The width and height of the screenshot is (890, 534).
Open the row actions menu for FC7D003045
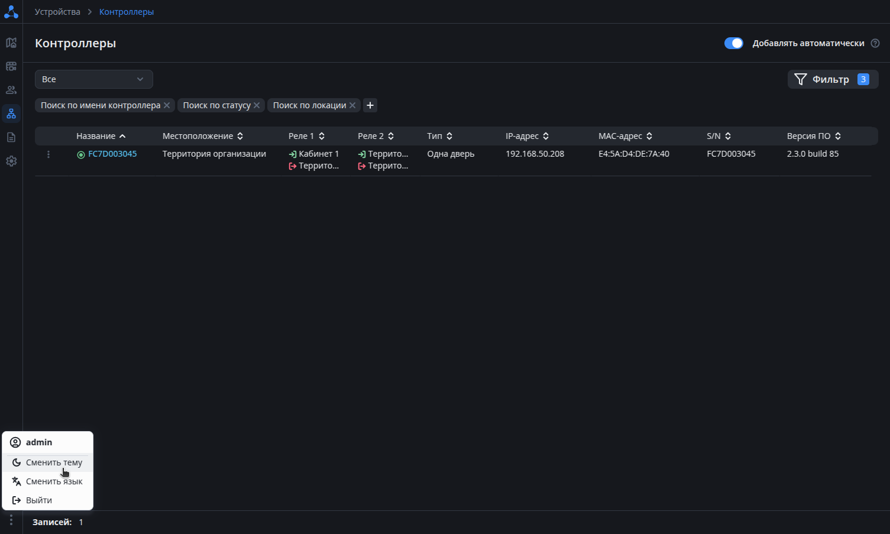click(x=48, y=154)
